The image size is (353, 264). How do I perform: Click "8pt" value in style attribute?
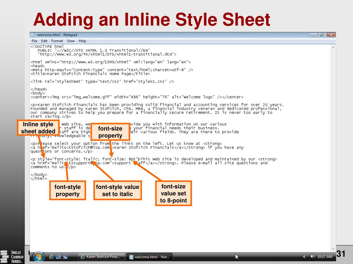[132, 159]
